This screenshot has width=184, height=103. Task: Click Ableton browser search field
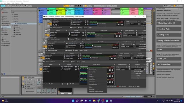click(20, 9)
